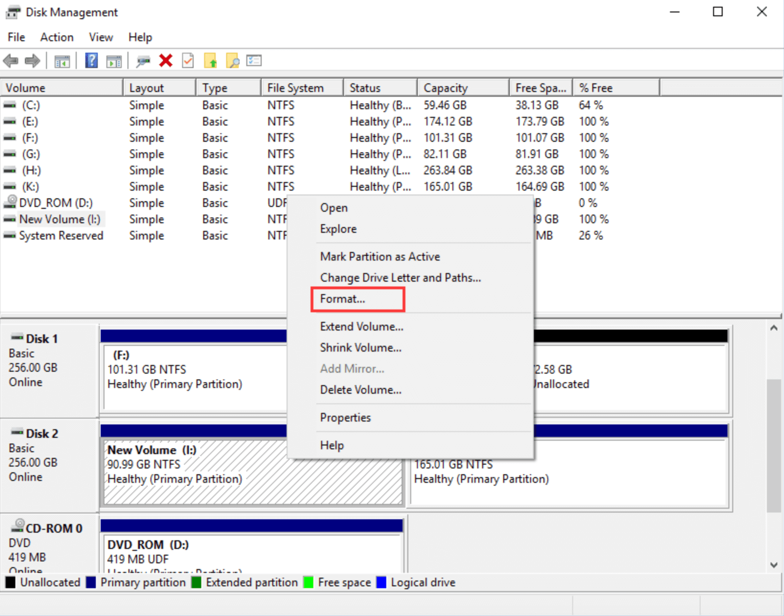
Task: Click the Back navigation arrow
Action: point(11,60)
